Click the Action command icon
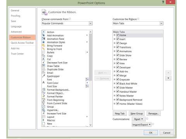The height and width of the screenshot is (139, 186). point(43,32)
